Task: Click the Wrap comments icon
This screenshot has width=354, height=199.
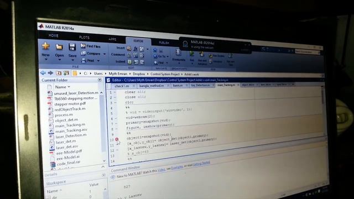Action: (142, 55)
